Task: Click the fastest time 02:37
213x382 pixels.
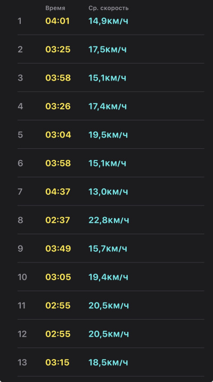Action: coord(58,220)
